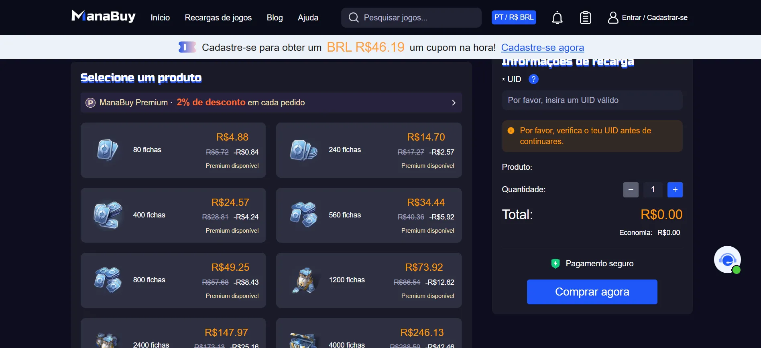Open Recargas de jogos menu
The image size is (761, 348).
click(x=218, y=18)
